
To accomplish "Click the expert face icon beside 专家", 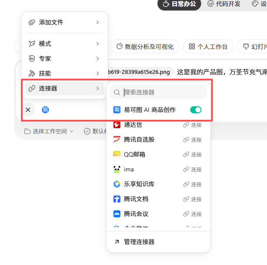I will [x=32, y=59].
